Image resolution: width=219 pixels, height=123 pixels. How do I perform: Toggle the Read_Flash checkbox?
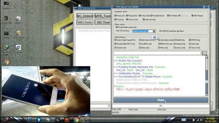tap(127, 15)
